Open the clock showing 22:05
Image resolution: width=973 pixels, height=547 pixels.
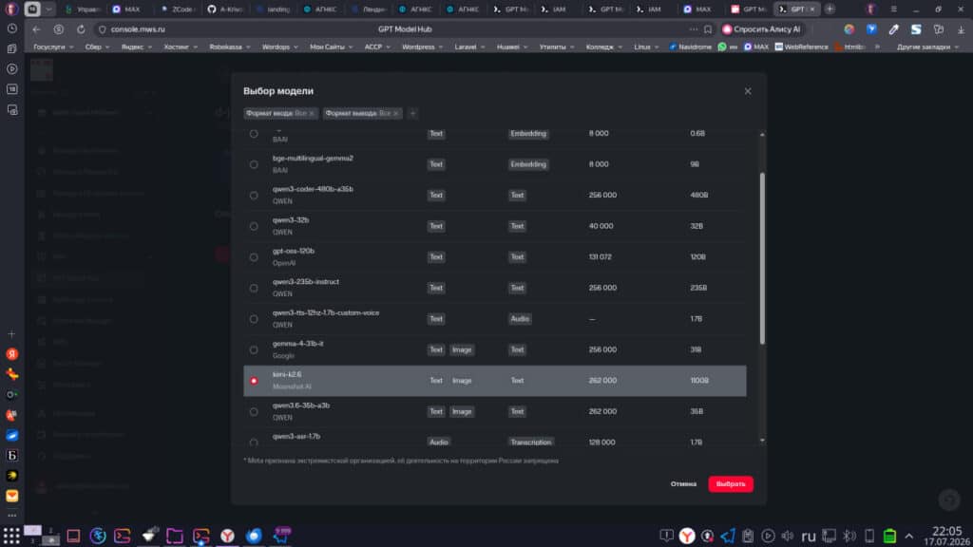point(947,531)
